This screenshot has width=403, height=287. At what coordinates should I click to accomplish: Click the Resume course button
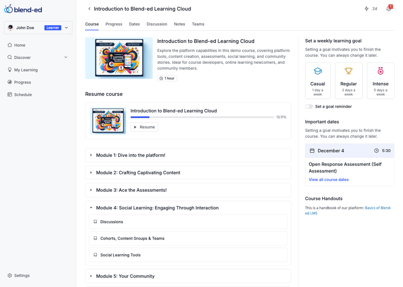[144, 127]
